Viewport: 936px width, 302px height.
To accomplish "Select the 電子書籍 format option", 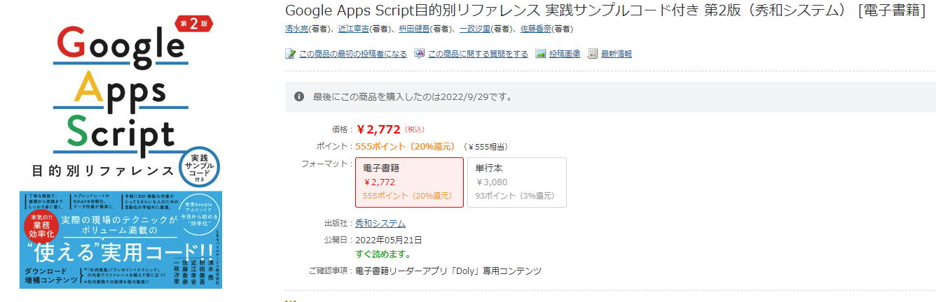I will [409, 182].
